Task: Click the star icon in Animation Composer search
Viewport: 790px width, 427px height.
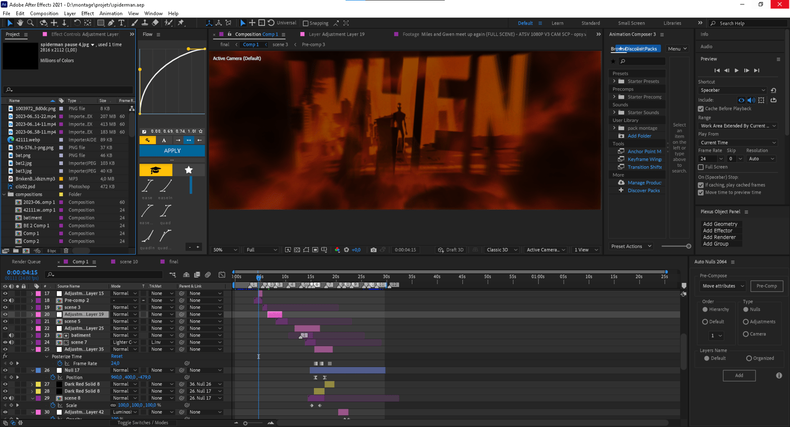Action: [x=613, y=62]
